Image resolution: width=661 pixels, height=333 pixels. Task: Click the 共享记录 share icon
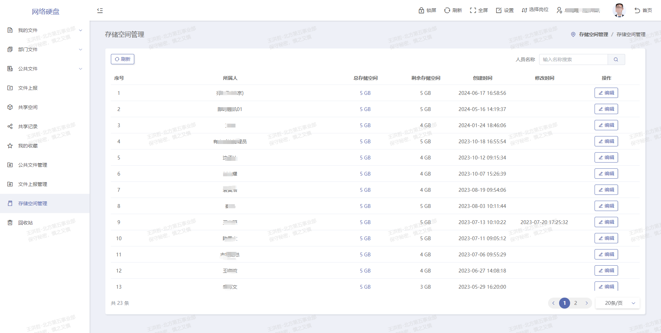point(10,126)
